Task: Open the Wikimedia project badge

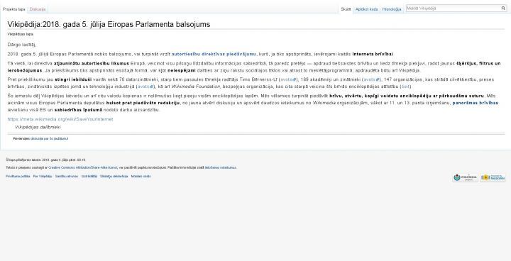Action: click(x=465, y=177)
